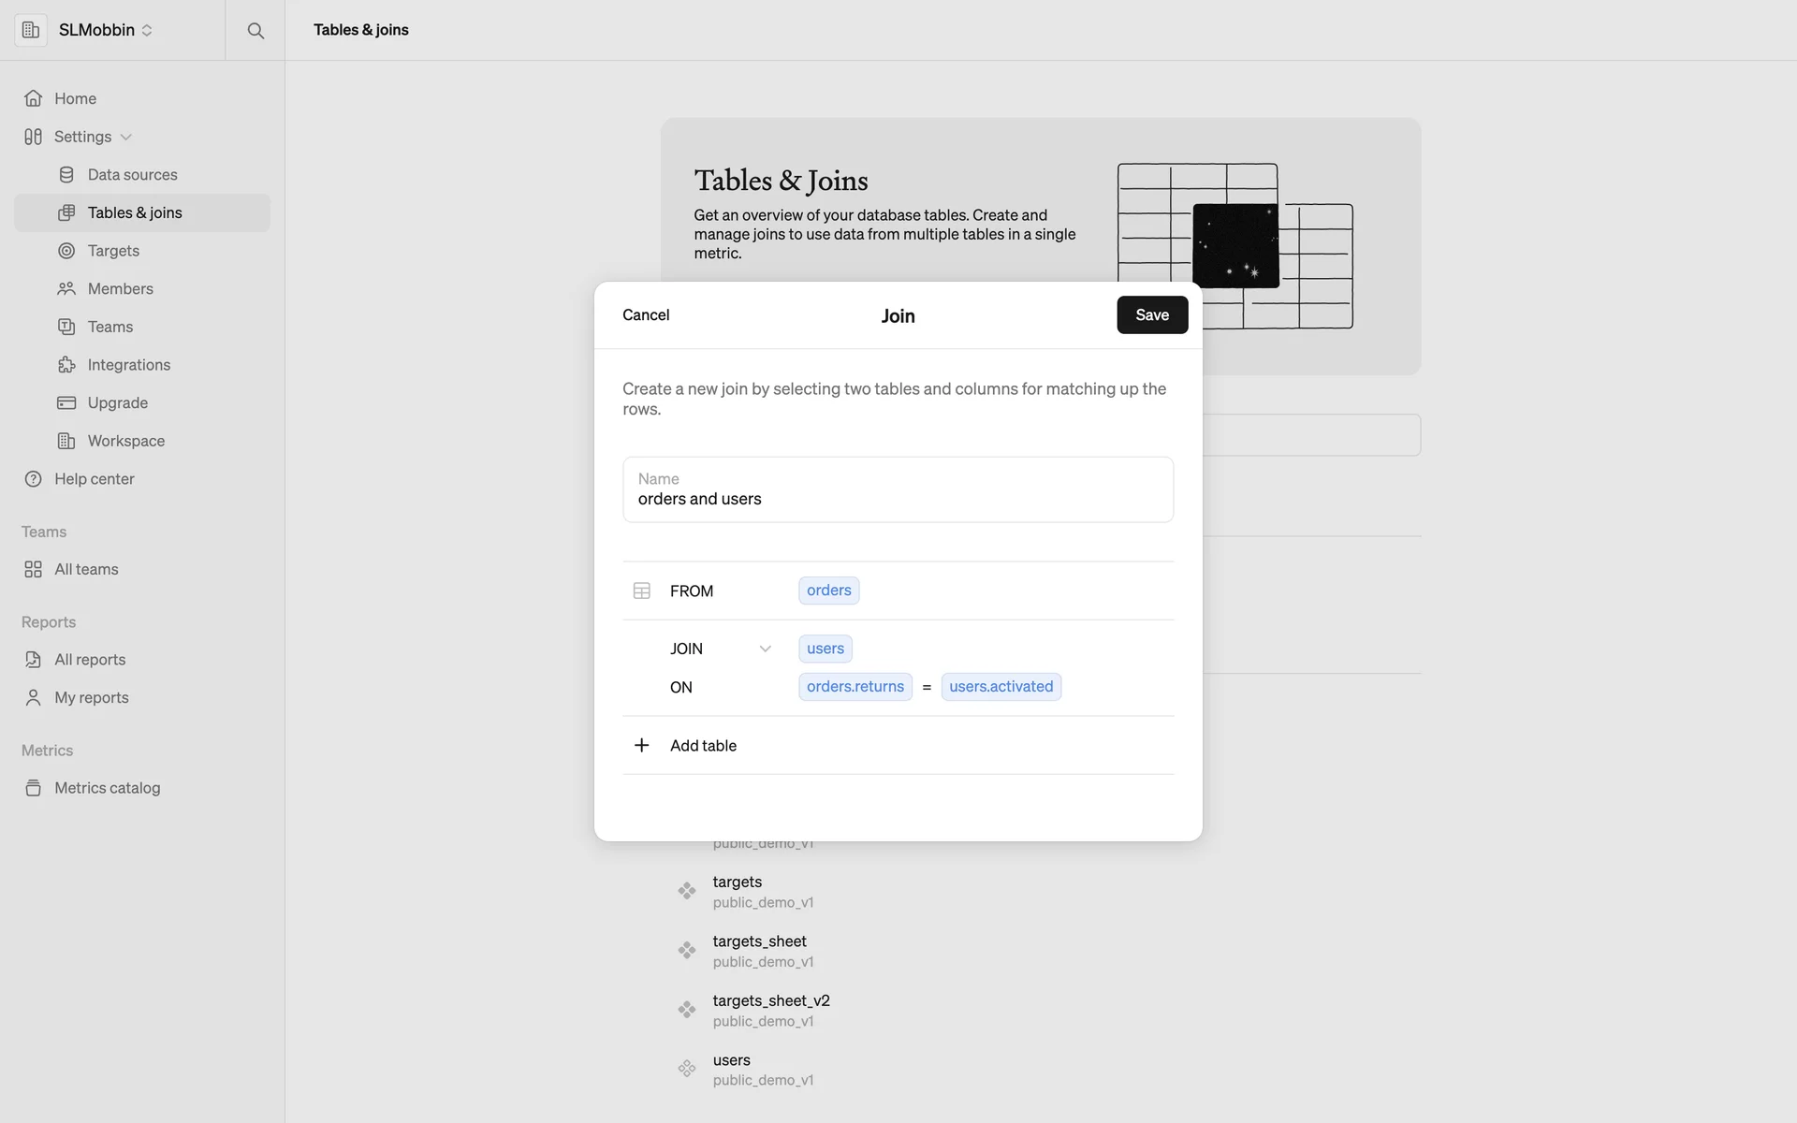Go to Integrations settings page
This screenshot has height=1123, width=1797.
(x=128, y=365)
